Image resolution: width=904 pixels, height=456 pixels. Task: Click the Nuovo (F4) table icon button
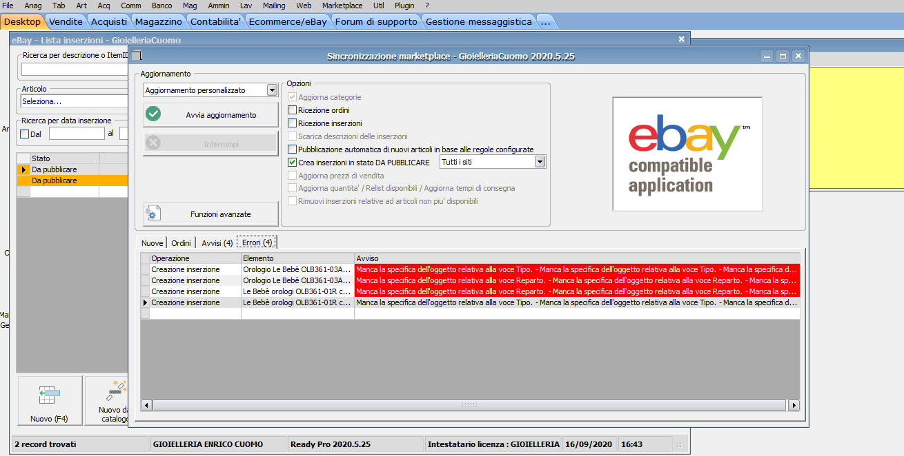48,395
